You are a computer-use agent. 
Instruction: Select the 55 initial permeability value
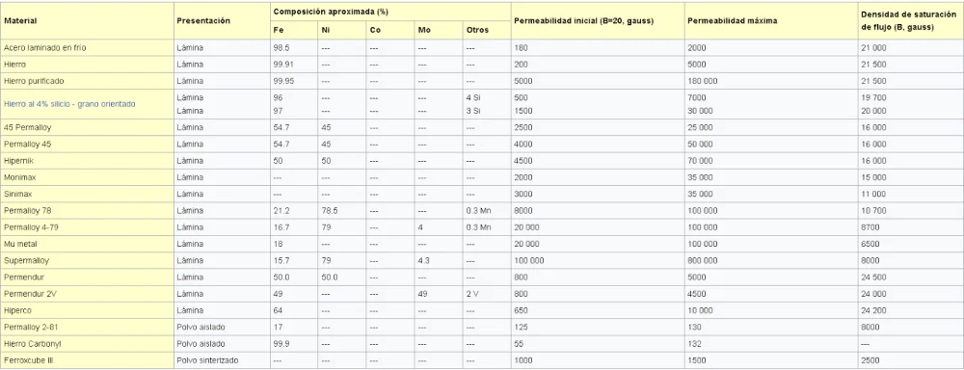pyautogui.click(x=518, y=343)
